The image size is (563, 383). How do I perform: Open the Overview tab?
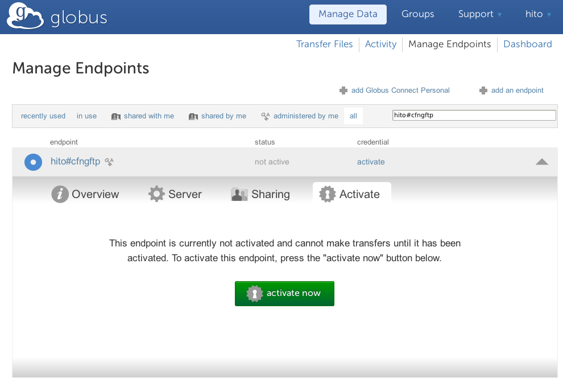pyautogui.click(x=85, y=195)
